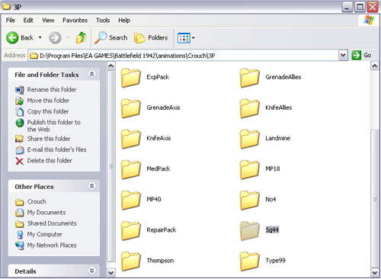Click the red X delete icon

[x=19, y=161]
